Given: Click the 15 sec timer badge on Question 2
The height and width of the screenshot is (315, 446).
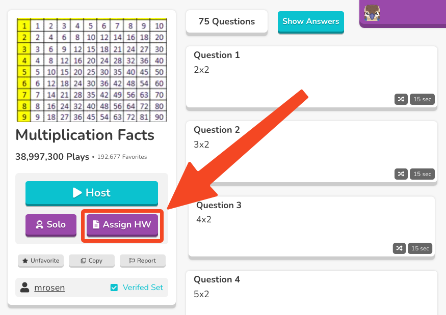Looking at the screenshot, I should click(422, 174).
